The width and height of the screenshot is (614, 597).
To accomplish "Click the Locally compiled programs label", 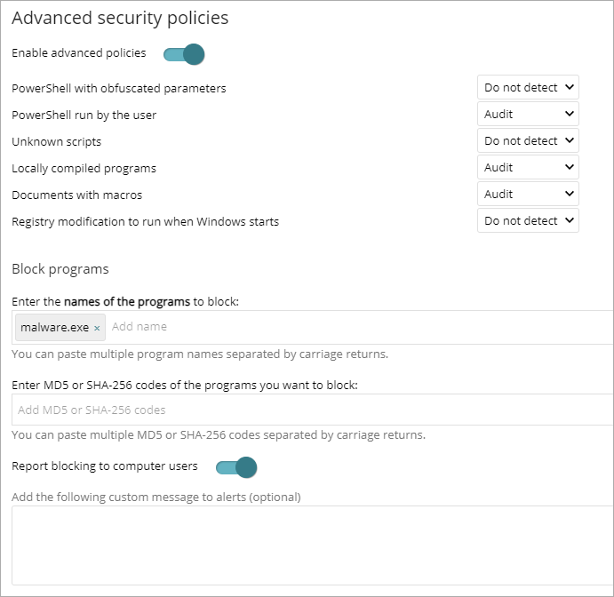I will pos(84,169).
